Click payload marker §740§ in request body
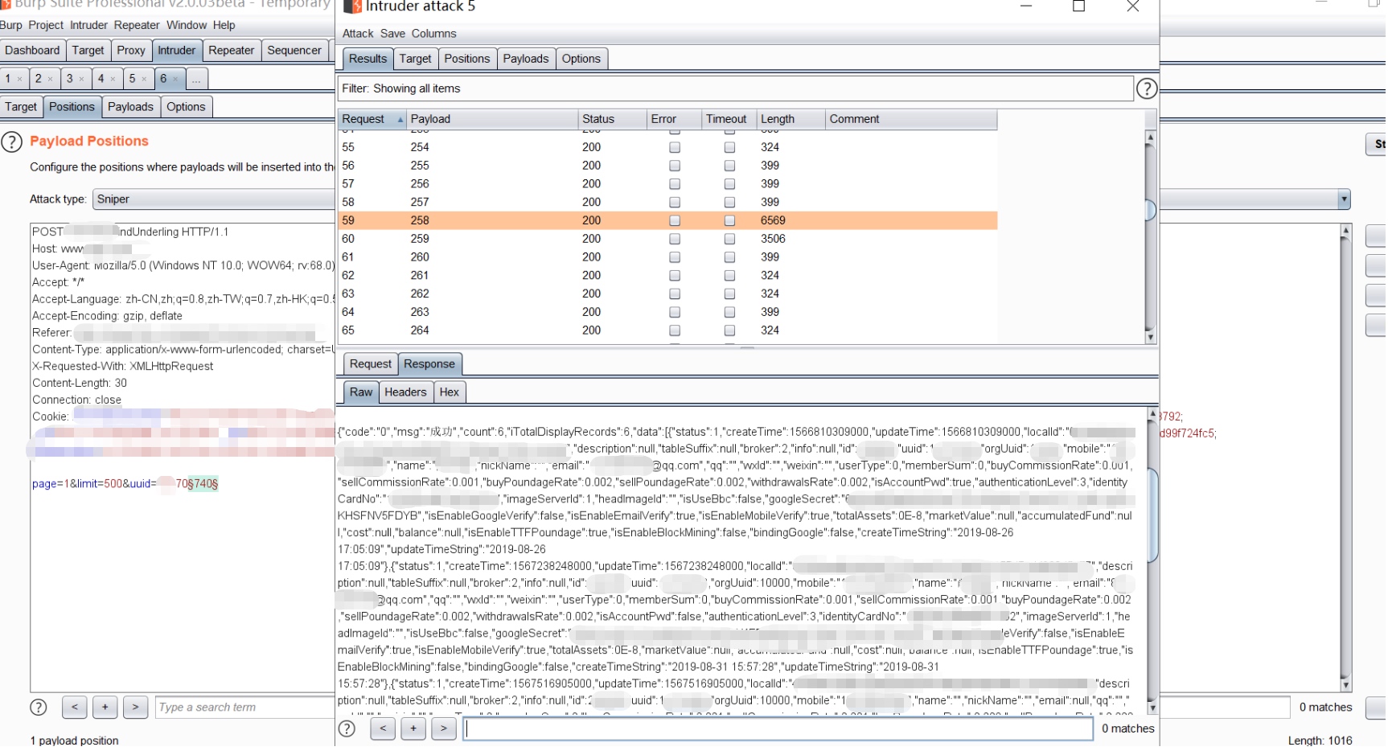 tap(202, 484)
